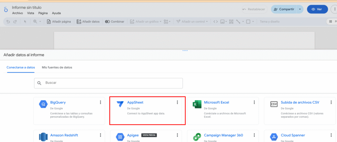This screenshot has height=142, width=337.
Task: Click the Cloud Spanner hexagon icon
Action: 274,137
